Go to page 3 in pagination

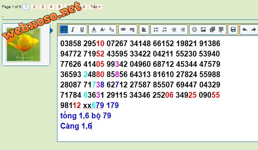coord(42,7)
